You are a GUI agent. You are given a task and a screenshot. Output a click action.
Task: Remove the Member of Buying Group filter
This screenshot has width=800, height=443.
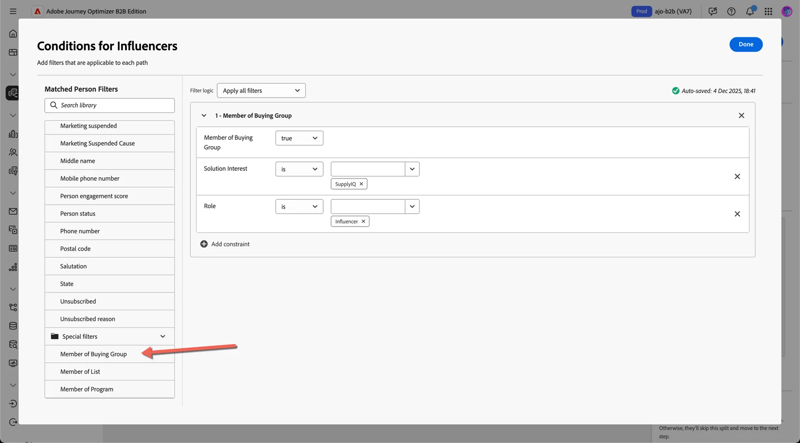(741, 116)
